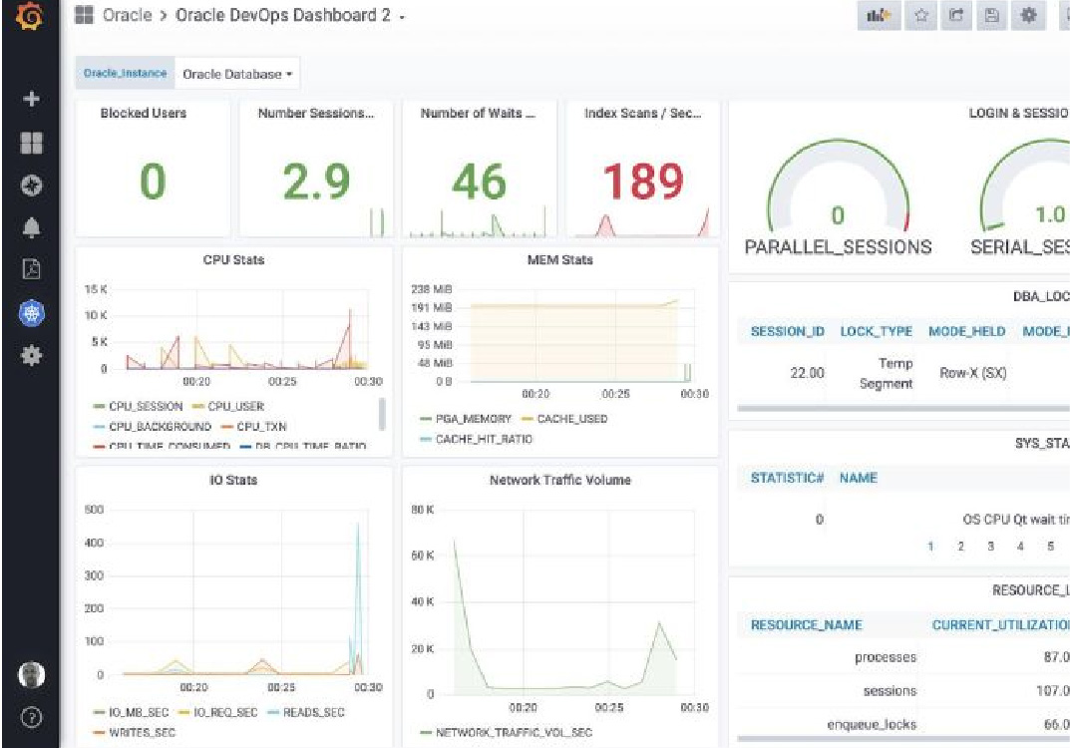
Task: Open the Explore compass icon
Action: [x=31, y=185]
